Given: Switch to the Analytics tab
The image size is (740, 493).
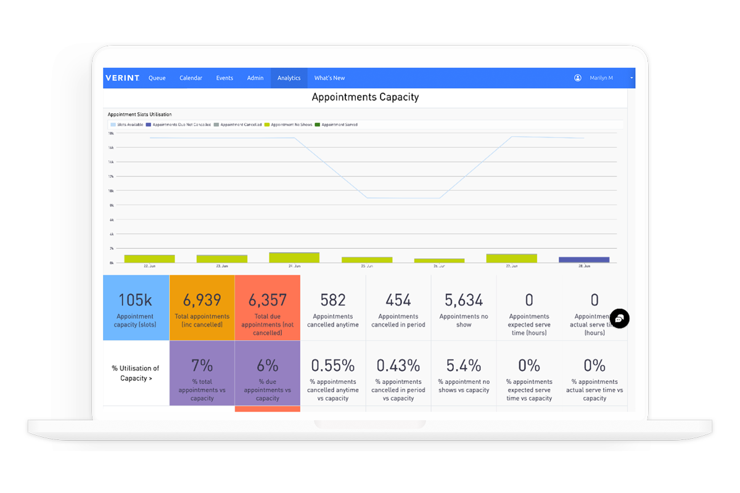Looking at the screenshot, I should tap(289, 78).
